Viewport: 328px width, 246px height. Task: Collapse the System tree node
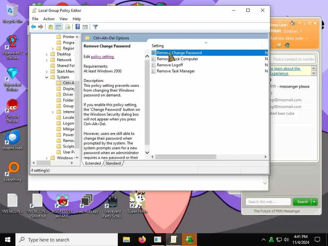click(47, 77)
